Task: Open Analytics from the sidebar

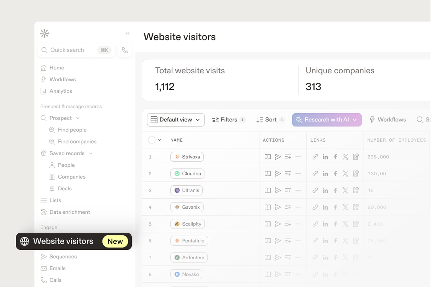Action: click(x=61, y=91)
